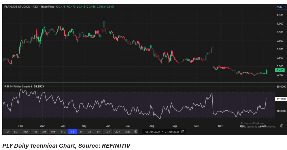
Task: Click the 0.040 (+9.64%) change value
Action: click(106, 7)
